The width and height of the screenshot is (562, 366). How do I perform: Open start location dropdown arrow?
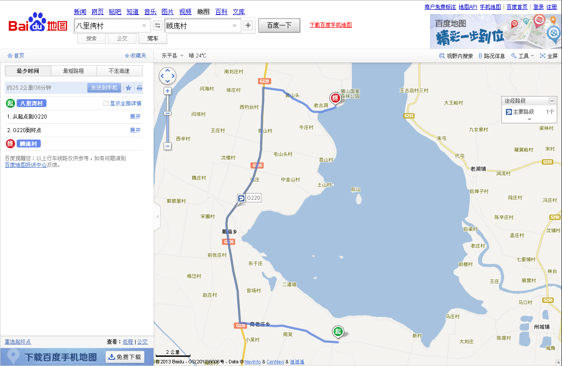(144, 26)
